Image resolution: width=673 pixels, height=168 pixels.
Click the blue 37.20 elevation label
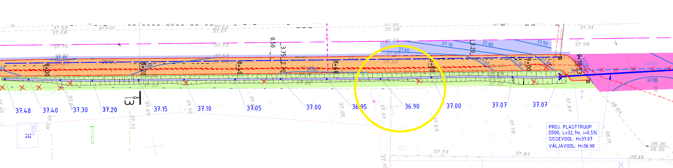pyautogui.click(x=109, y=109)
